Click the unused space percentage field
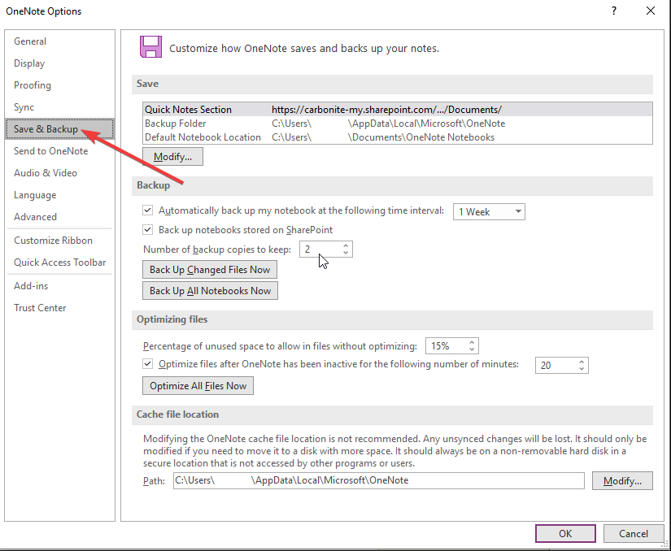671x551 pixels. tap(446, 346)
